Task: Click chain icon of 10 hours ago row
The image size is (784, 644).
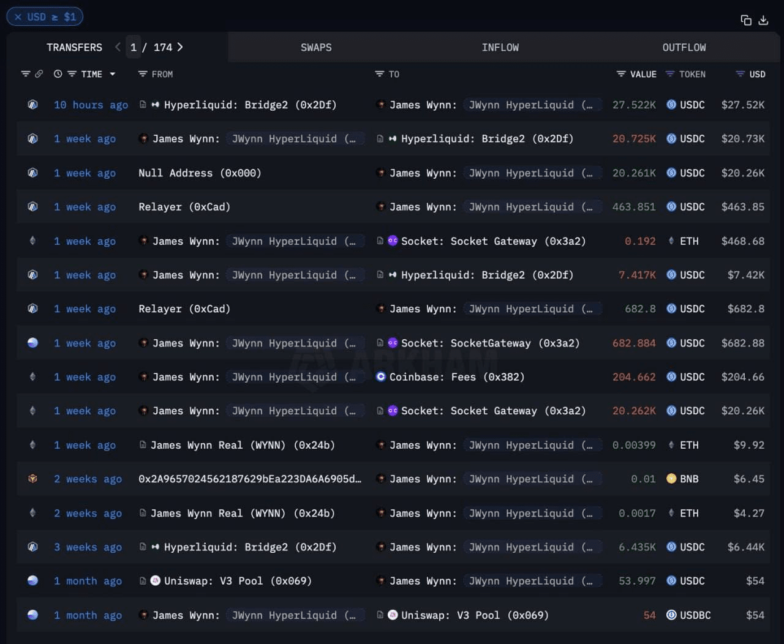Action: tap(33, 105)
